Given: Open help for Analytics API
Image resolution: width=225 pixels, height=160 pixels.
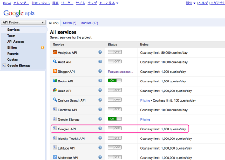Looking at the screenshot, I should pyautogui.click(x=100, y=52).
